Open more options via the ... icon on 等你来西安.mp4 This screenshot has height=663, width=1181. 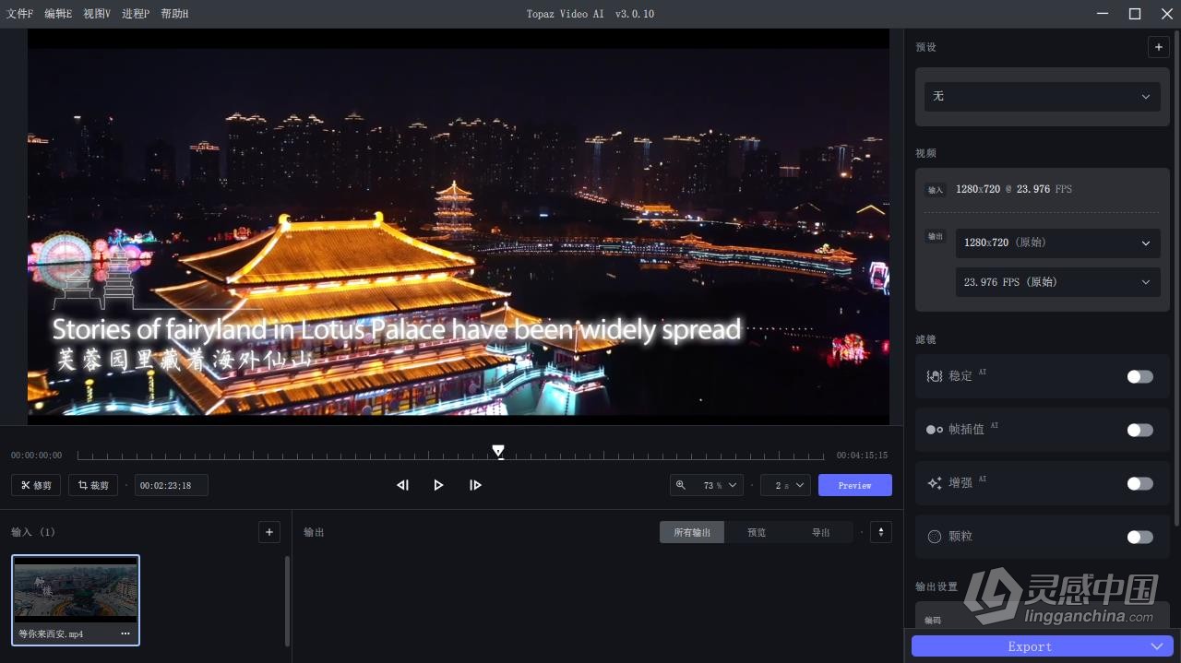[x=125, y=633]
